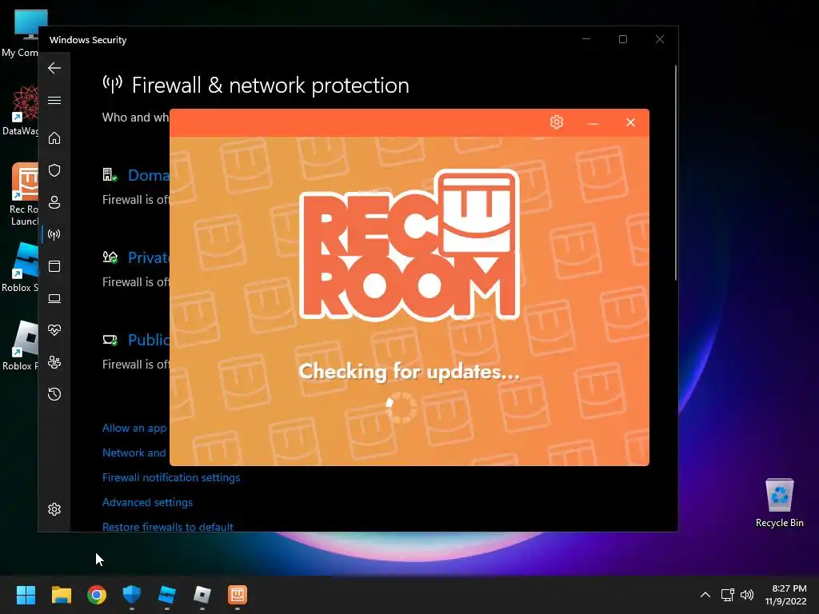Image resolution: width=819 pixels, height=614 pixels.
Task: Open the Windows Security hamburger menu
Action: click(x=54, y=100)
